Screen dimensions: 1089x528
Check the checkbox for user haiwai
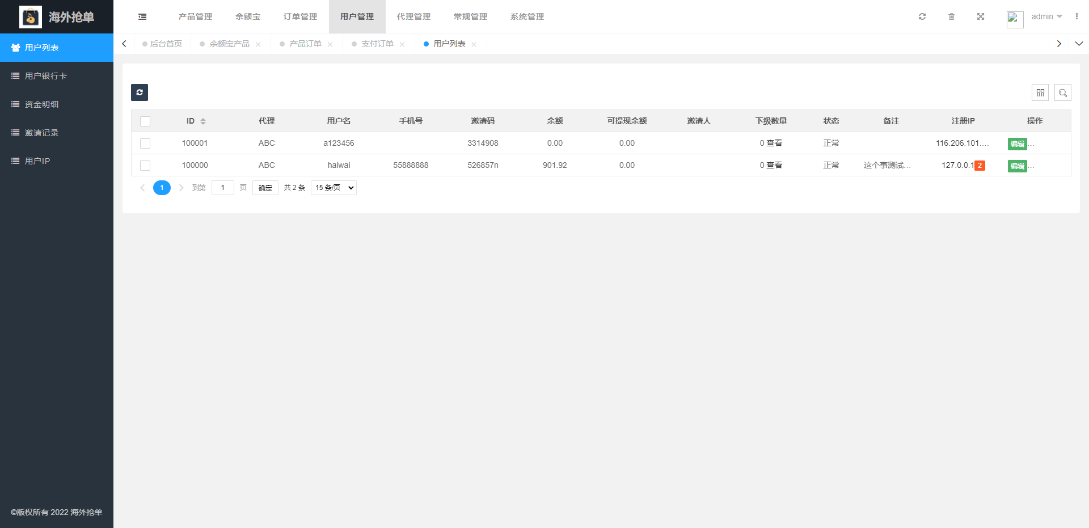pyautogui.click(x=145, y=165)
